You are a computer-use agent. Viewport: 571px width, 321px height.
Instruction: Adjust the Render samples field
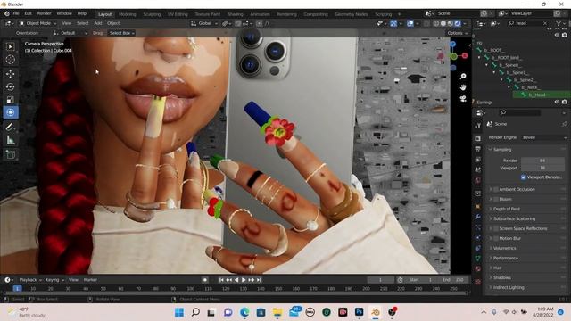[542, 160]
